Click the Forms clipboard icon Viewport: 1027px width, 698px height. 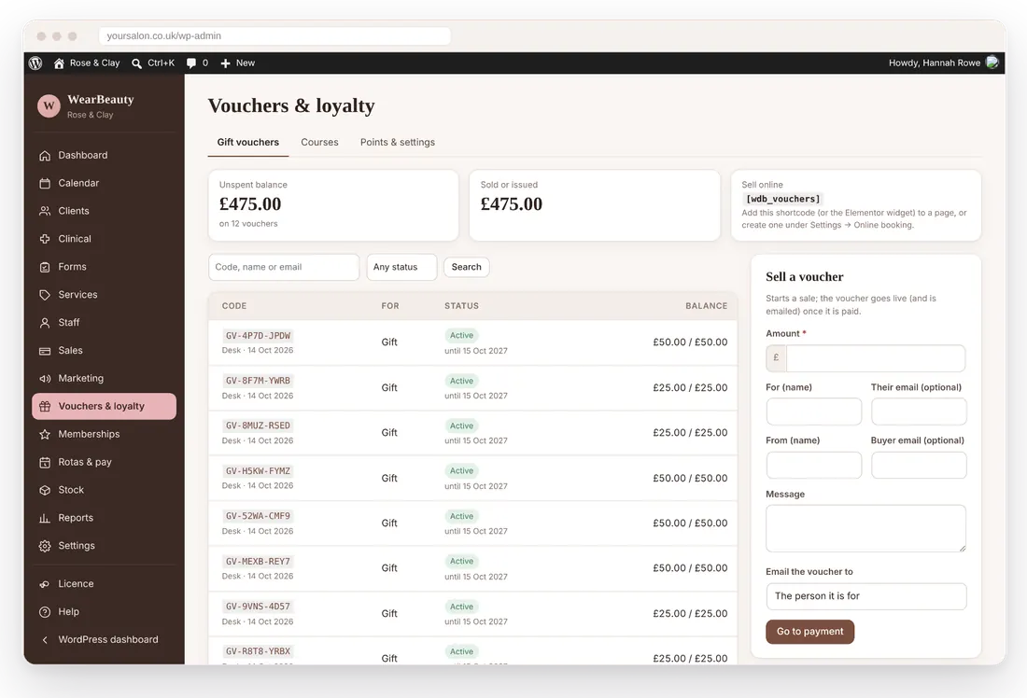pyautogui.click(x=45, y=267)
